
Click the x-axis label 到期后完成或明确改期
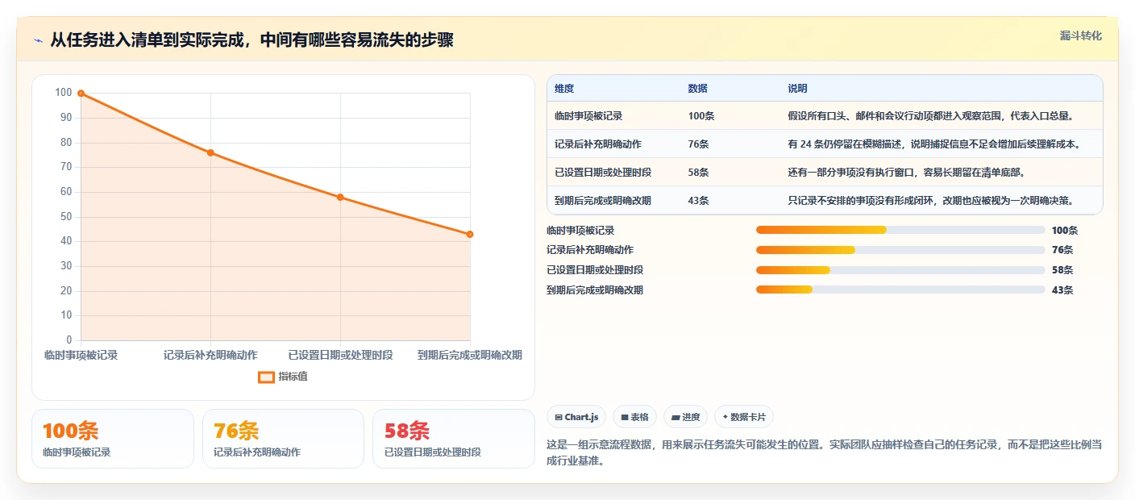tap(470, 355)
